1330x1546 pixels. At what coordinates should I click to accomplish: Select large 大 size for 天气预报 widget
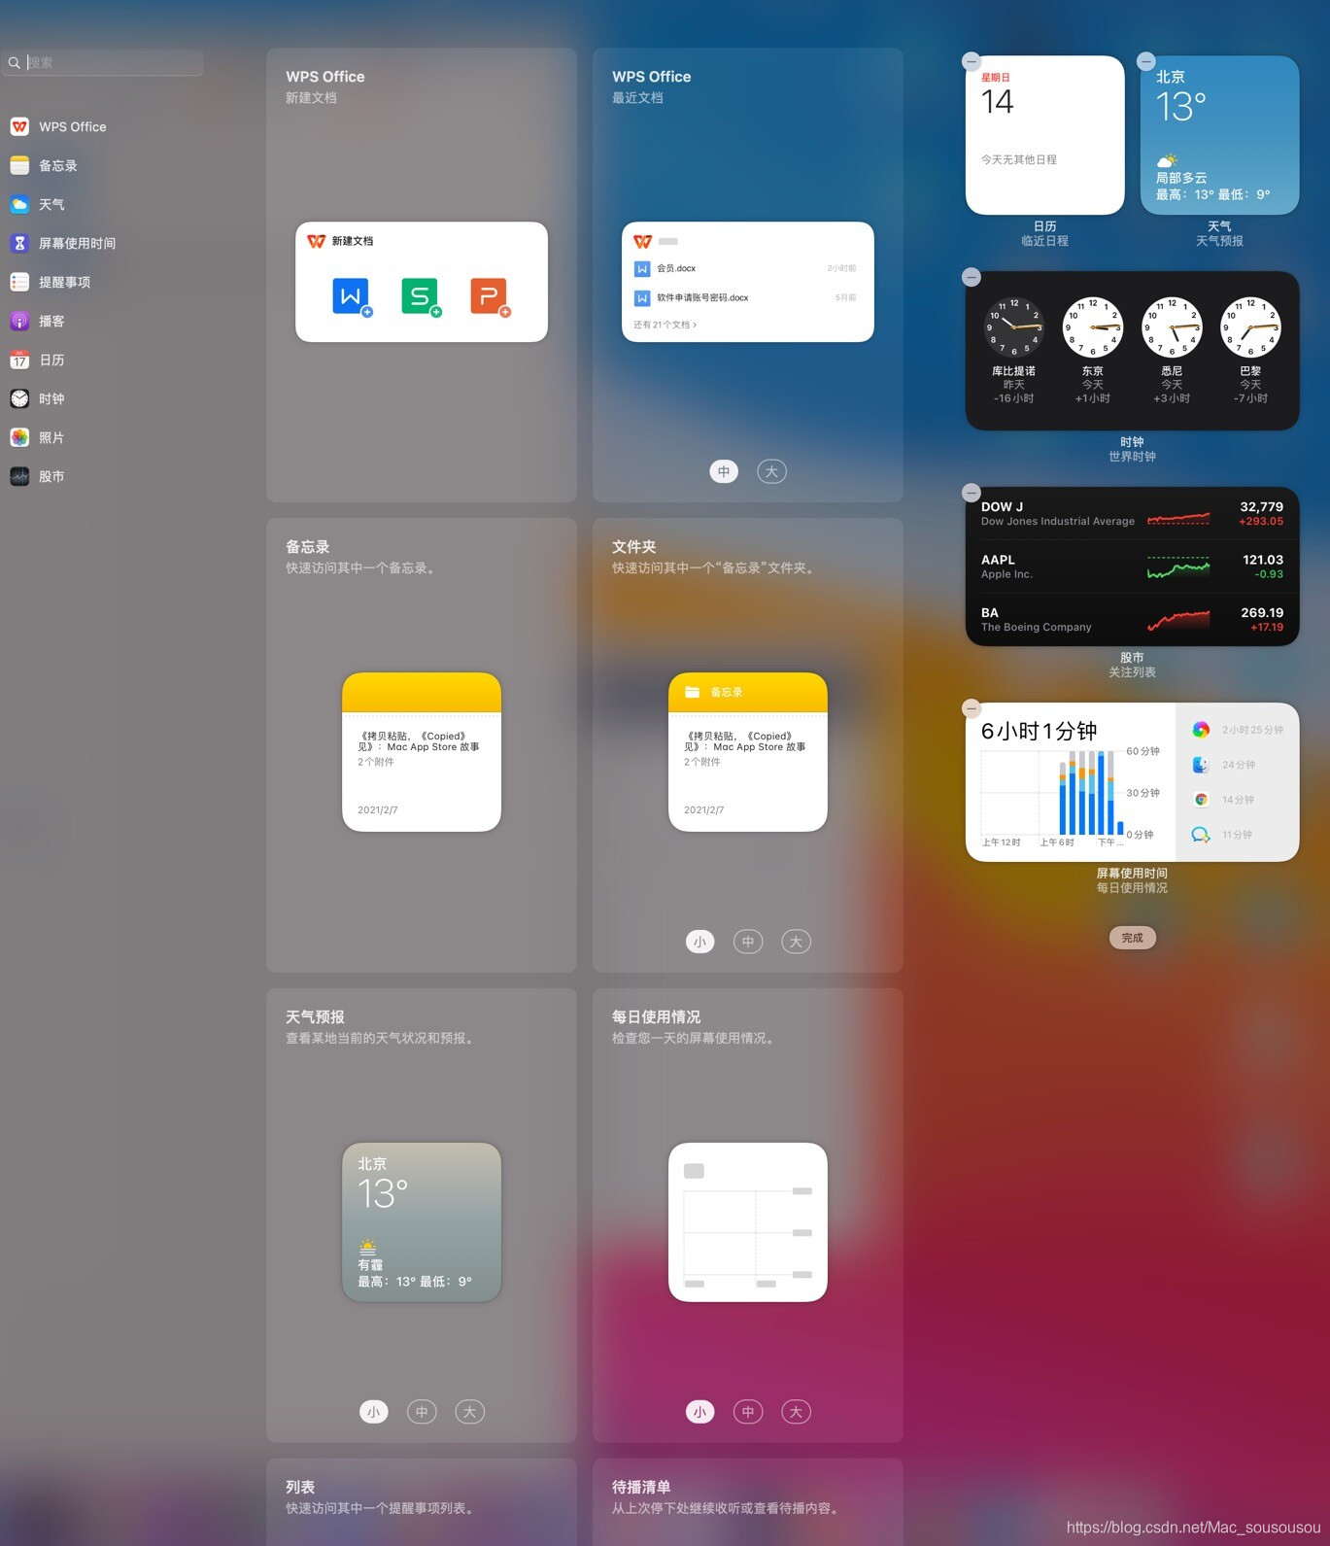(x=469, y=1412)
